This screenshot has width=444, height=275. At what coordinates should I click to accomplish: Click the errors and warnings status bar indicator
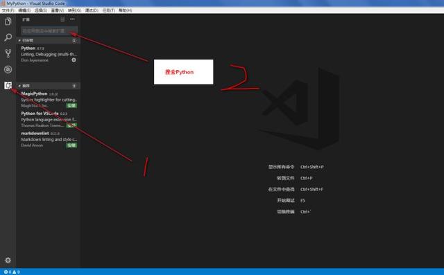tap(12, 272)
